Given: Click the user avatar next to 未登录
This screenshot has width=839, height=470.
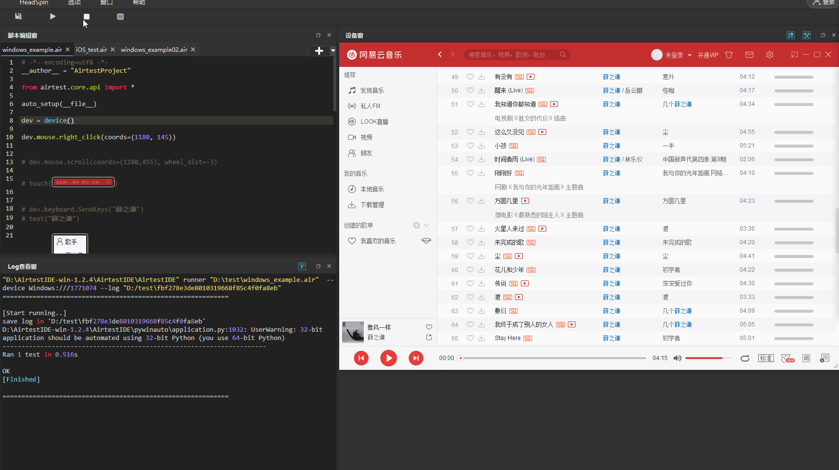Looking at the screenshot, I should [657, 55].
